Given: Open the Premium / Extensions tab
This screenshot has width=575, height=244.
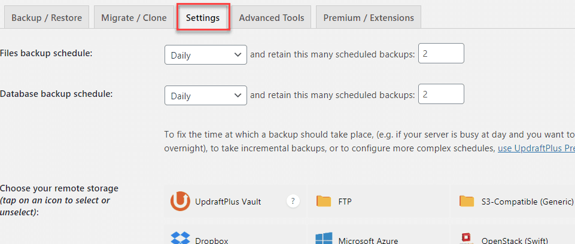Looking at the screenshot, I should click(369, 17).
